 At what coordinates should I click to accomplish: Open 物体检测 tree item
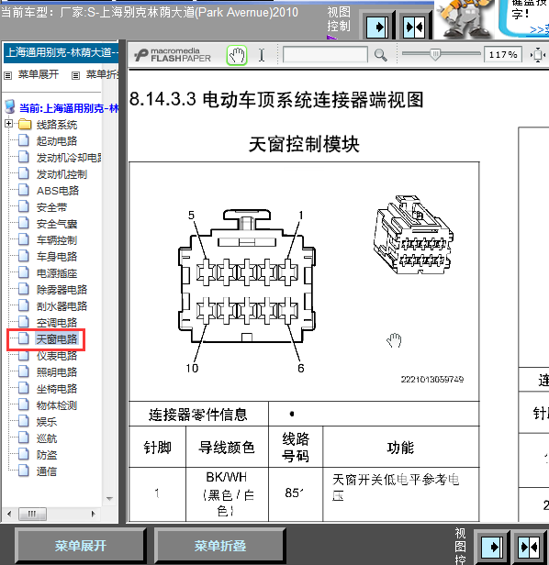click(57, 405)
